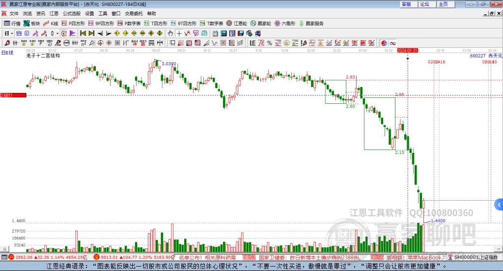Image resolution: width=503 pixels, height=271 pixels.
Task: Click the colored flag icon in toolbar
Action: (x=73, y=33)
